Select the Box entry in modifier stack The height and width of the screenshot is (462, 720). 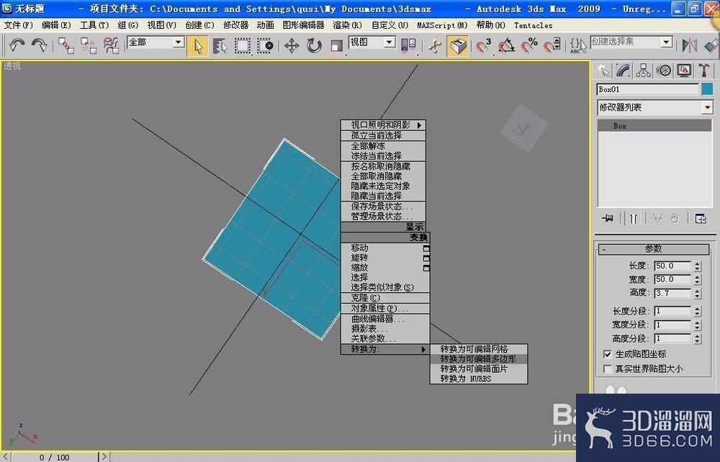pos(654,126)
